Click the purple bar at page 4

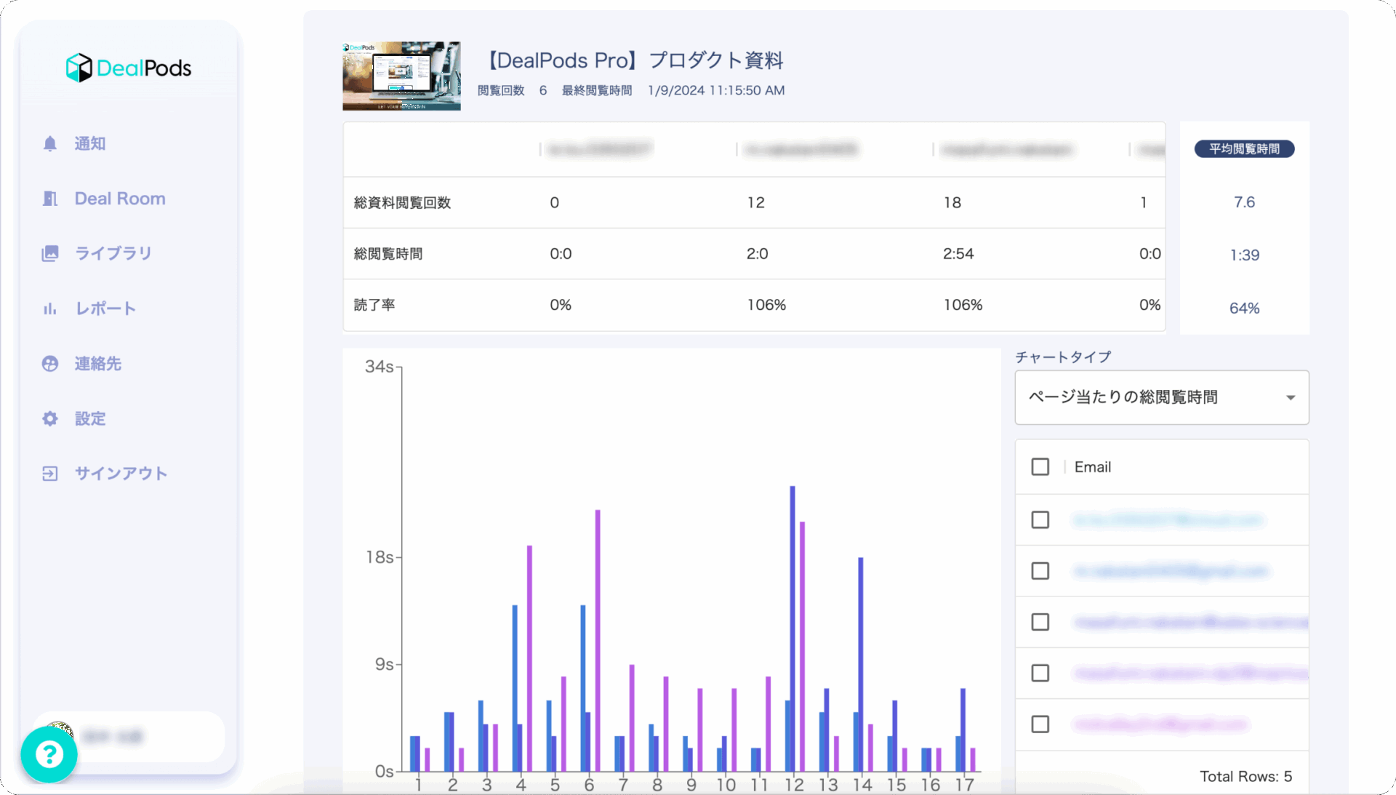coord(529,658)
